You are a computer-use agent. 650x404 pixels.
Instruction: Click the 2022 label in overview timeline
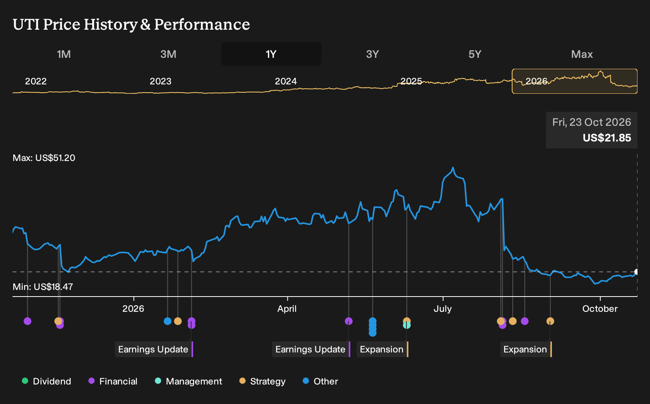point(36,81)
